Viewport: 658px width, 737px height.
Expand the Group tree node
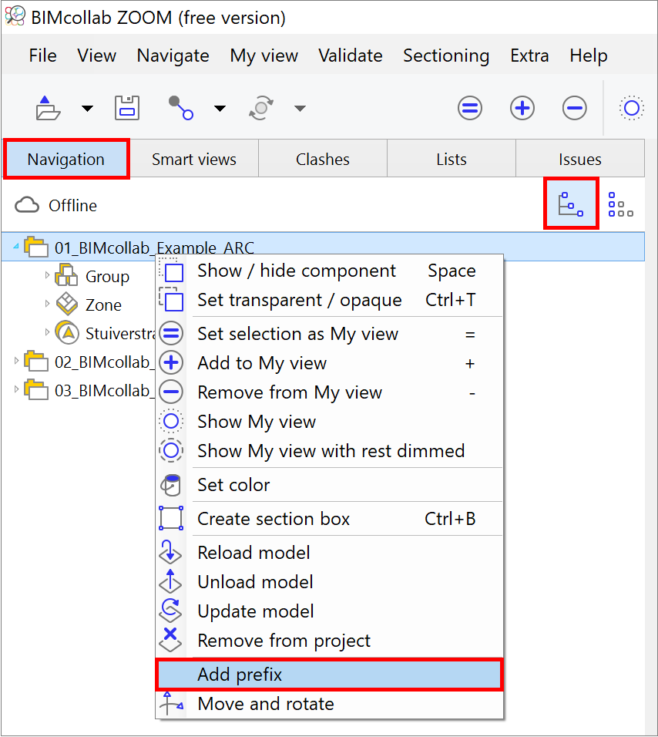47,275
